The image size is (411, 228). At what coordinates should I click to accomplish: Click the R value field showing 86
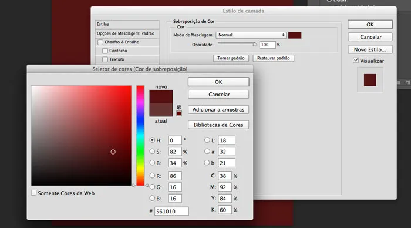pos(174,176)
